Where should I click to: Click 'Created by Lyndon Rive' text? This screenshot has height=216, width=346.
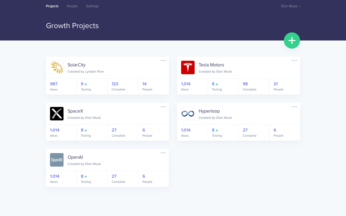[86, 72]
